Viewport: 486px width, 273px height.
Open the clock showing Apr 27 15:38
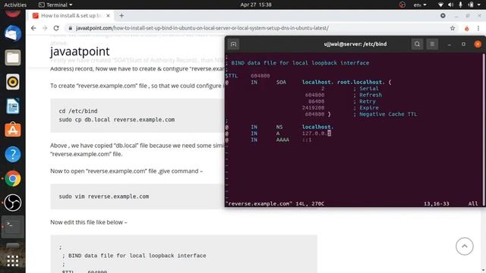256,5
